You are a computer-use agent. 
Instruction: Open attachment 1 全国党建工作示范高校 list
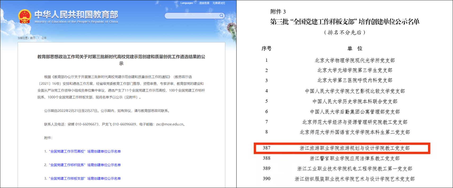[85, 151]
